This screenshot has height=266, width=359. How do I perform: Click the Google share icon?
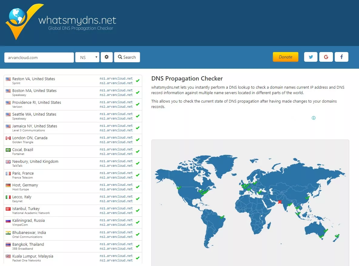click(326, 57)
